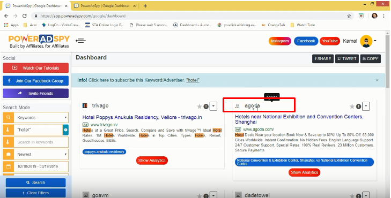The image size is (391, 198).
Task: Click the www.trivago.in URL
Action: (x=104, y=125)
